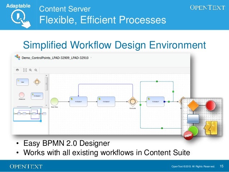Click the palette scroll down arrow
The width and height of the screenshot is (229, 172).
point(46,105)
